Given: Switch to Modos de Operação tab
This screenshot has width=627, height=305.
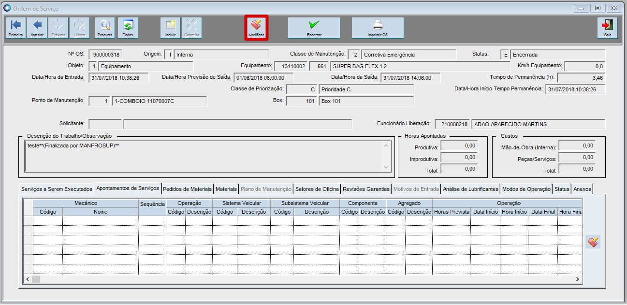Looking at the screenshot, I should pyautogui.click(x=526, y=189).
